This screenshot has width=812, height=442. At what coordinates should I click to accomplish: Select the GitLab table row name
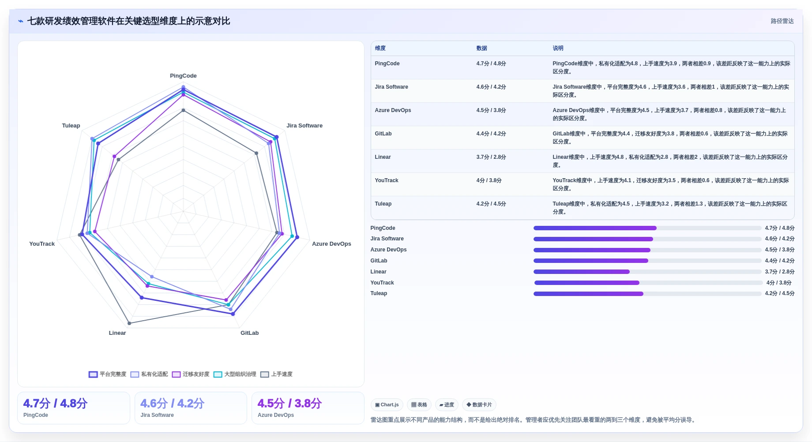pos(383,134)
